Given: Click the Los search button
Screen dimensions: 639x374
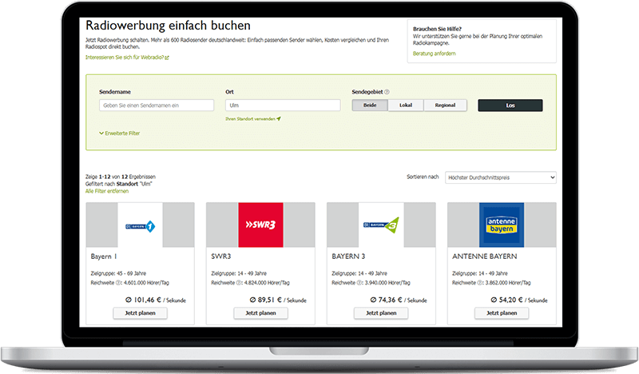Looking at the screenshot, I should tap(510, 105).
